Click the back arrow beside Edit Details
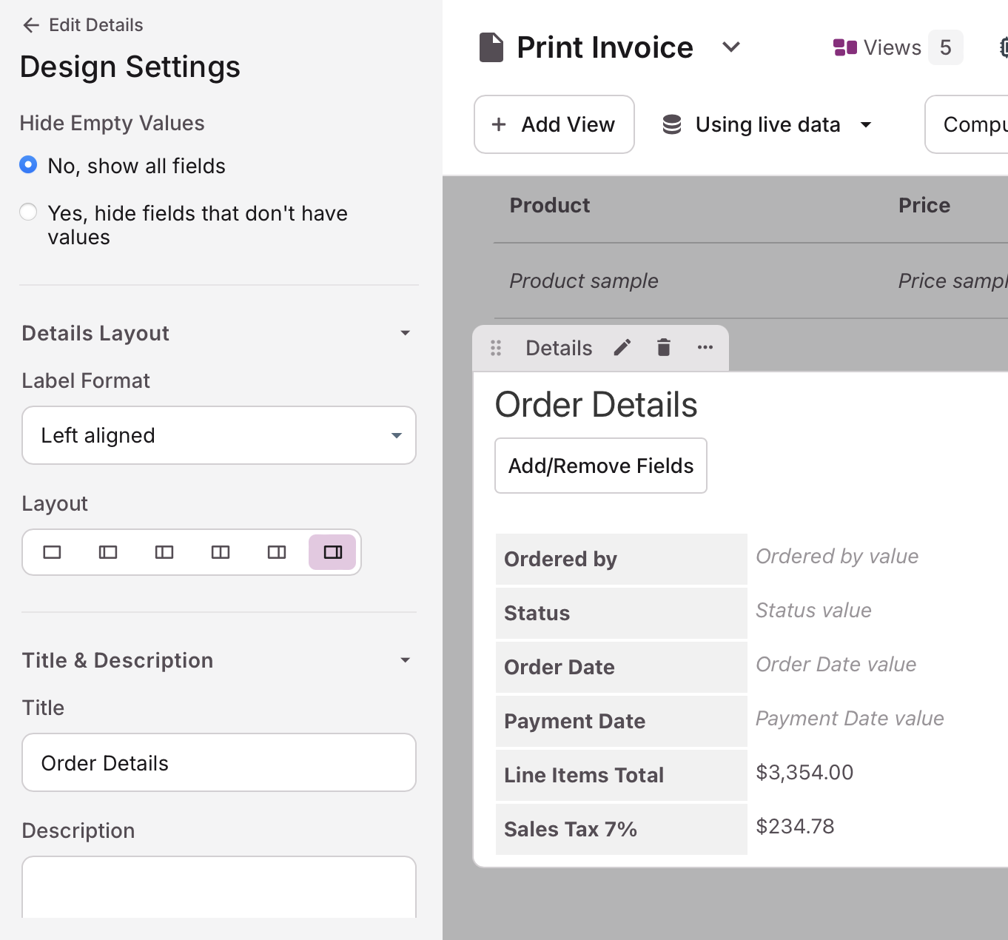Viewport: 1008px width, 940px height. [x=30, y=24]
